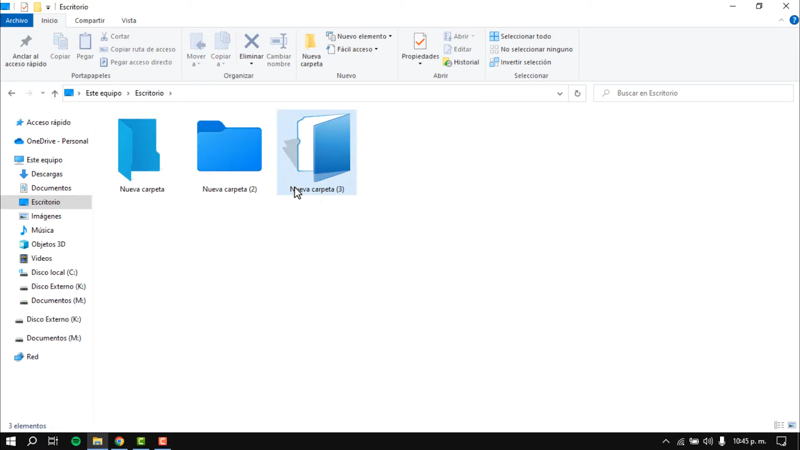Switch to details view in status bar

778,425
